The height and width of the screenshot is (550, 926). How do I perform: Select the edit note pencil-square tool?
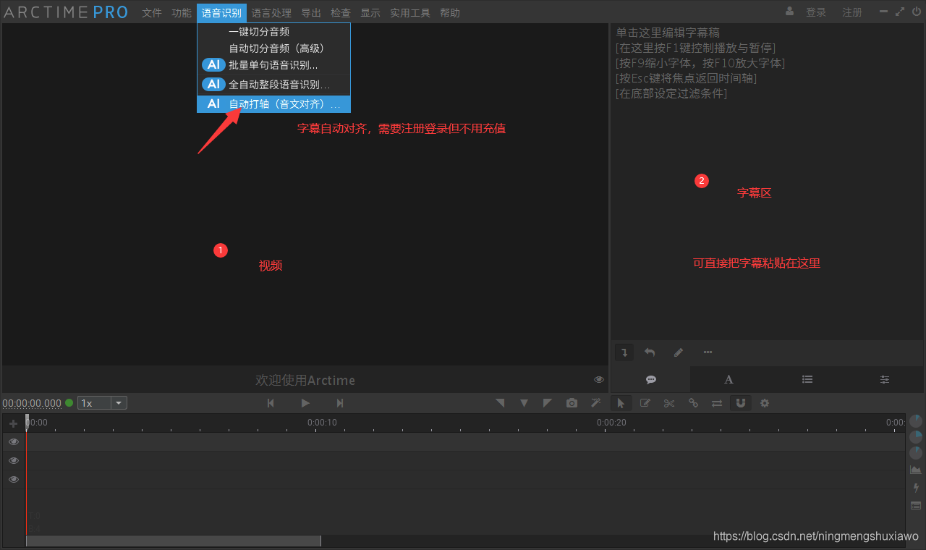645,403
